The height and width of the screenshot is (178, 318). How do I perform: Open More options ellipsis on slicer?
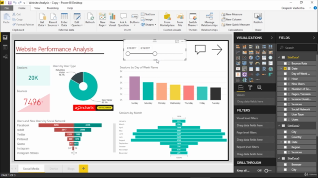[182, 42]
